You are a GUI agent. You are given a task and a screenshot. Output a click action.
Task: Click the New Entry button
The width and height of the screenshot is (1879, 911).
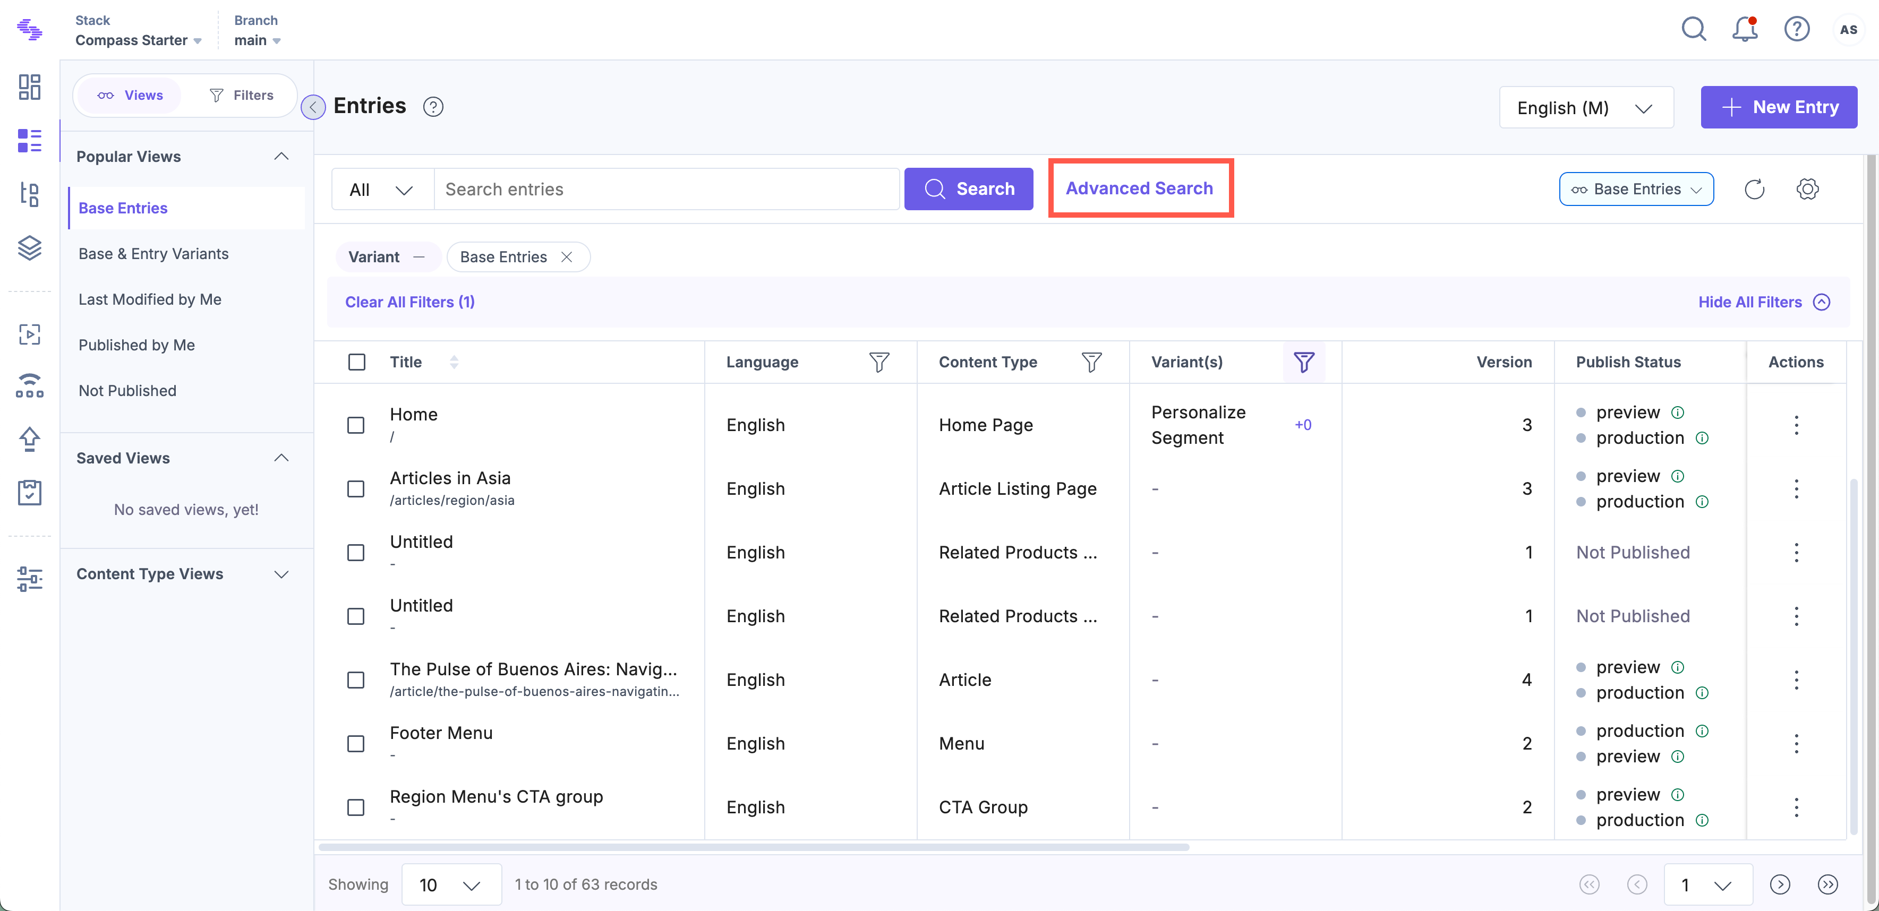pyautogui.click(x=1779, y=107)
